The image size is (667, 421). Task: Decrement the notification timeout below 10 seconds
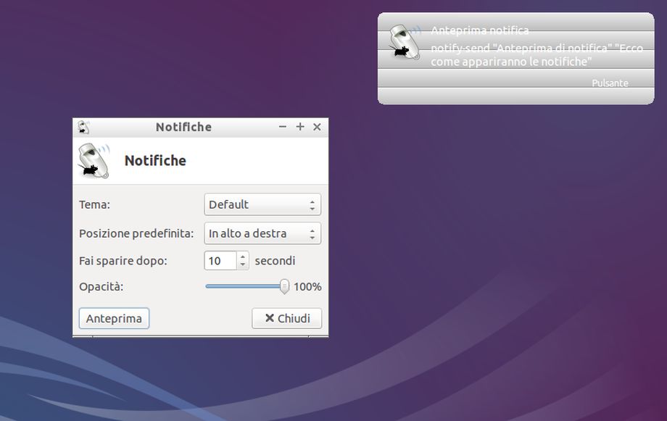(243, 264)
